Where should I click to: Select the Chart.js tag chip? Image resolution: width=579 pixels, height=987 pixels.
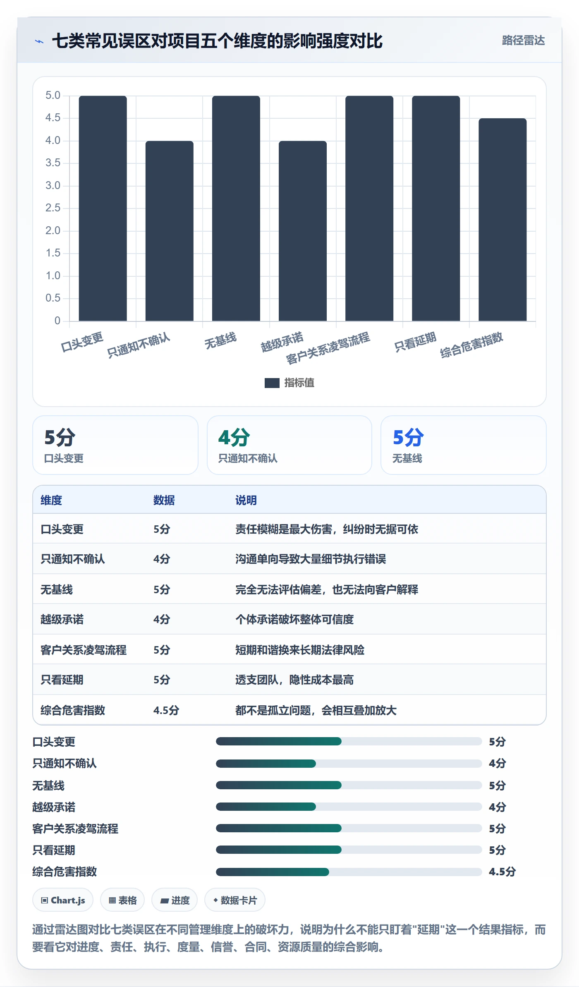(63, 900)
